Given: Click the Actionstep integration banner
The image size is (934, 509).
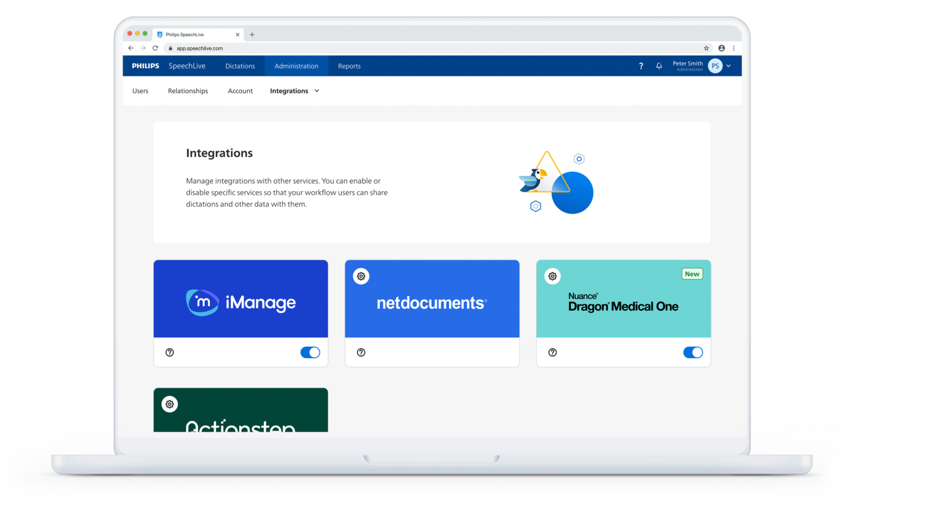Looking at the screenshot, I should pos(241,410).
